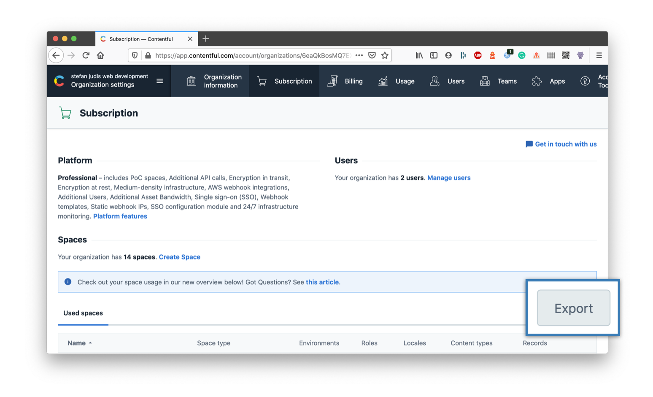Click the purple cat extension icon

[580, 55]
